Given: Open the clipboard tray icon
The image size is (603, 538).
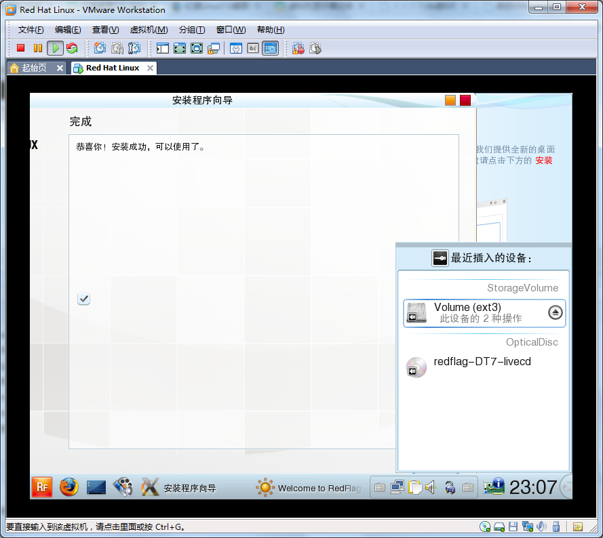Looking at the screenshot, I should [x=414, y=487].
